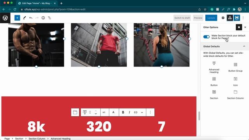
Task: Open Section Column global defaults
Action: (235, 94)
